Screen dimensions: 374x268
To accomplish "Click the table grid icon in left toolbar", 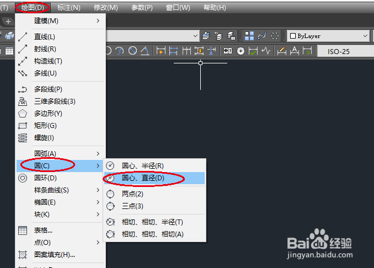I will coord(9,51).
